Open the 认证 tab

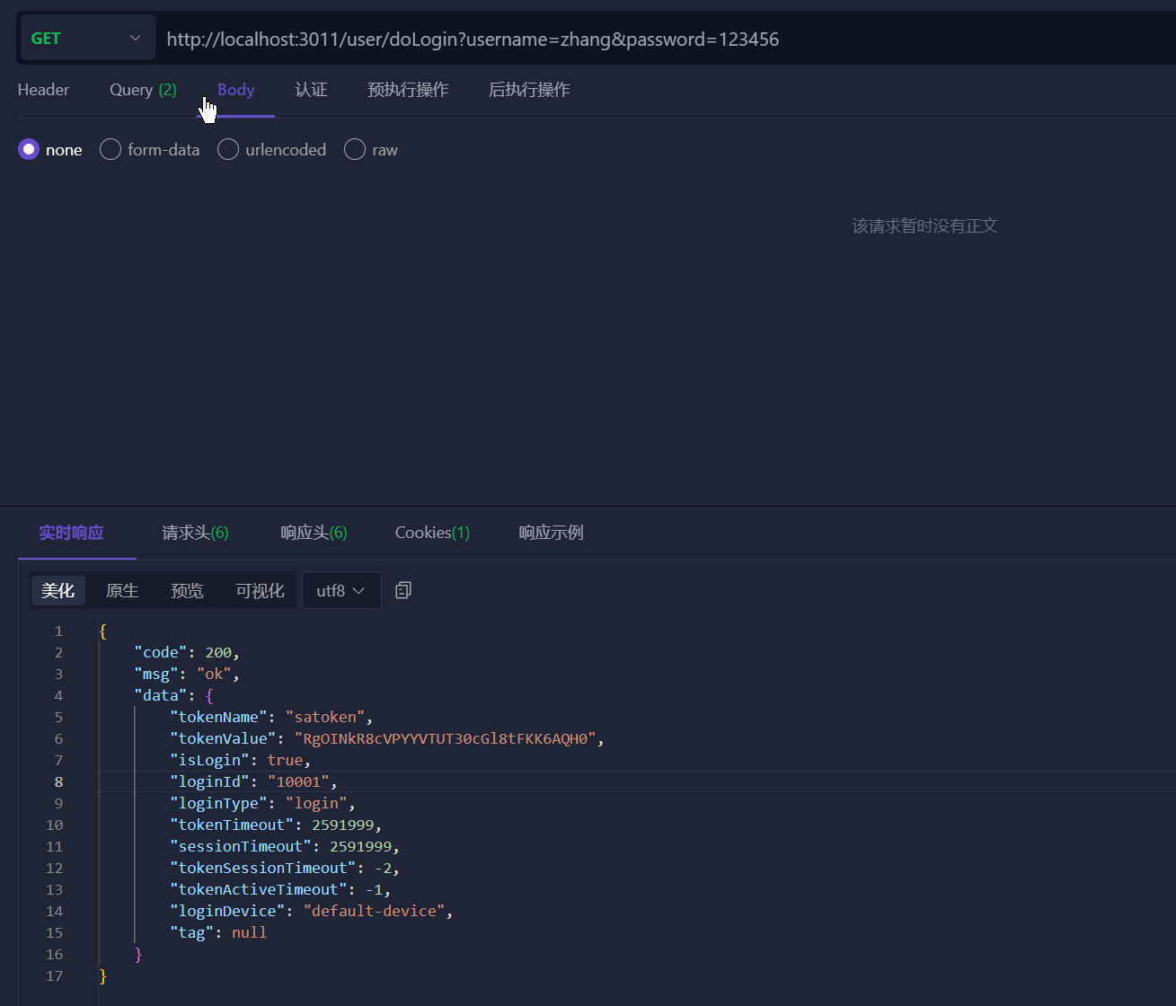tap(311, 90)
